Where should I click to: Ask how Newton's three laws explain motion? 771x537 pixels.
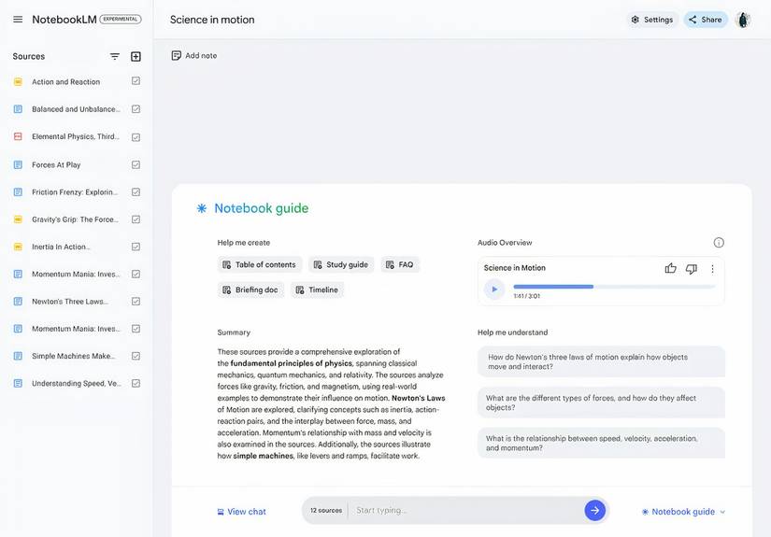click(x=601, y=361)
